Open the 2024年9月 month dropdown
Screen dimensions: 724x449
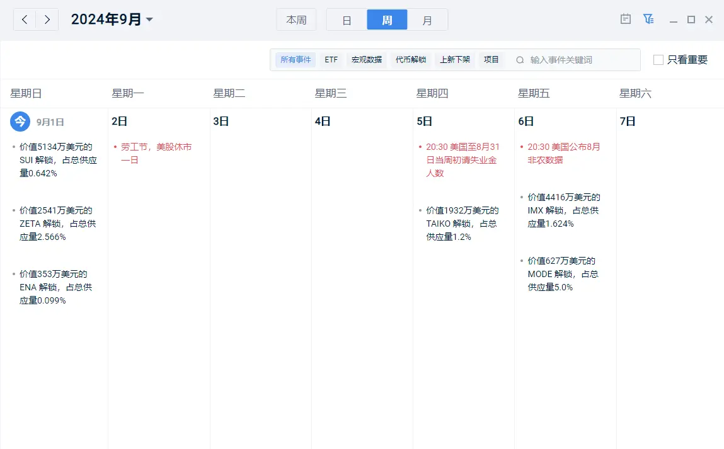[112, 20]
